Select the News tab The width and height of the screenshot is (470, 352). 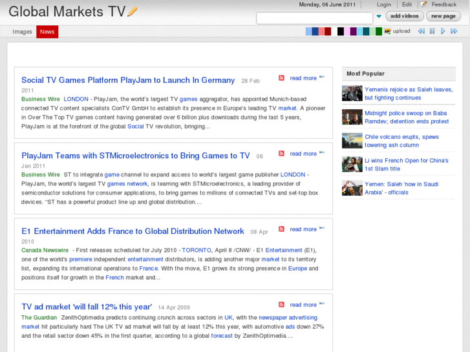tap(47, 32)
